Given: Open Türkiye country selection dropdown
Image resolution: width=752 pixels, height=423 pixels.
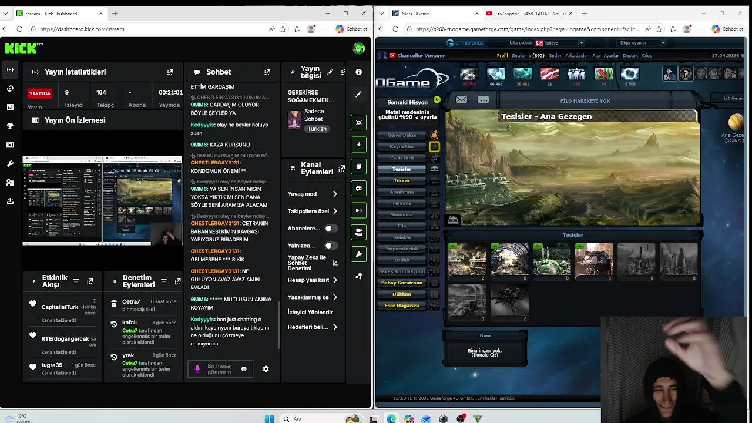Looking at the screenshot, I should point(559,43).
